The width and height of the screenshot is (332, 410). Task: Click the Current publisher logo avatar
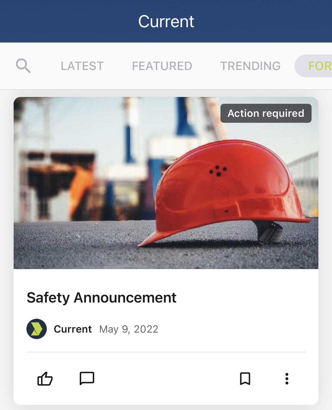pyautogui.click(x=37, y=329)
